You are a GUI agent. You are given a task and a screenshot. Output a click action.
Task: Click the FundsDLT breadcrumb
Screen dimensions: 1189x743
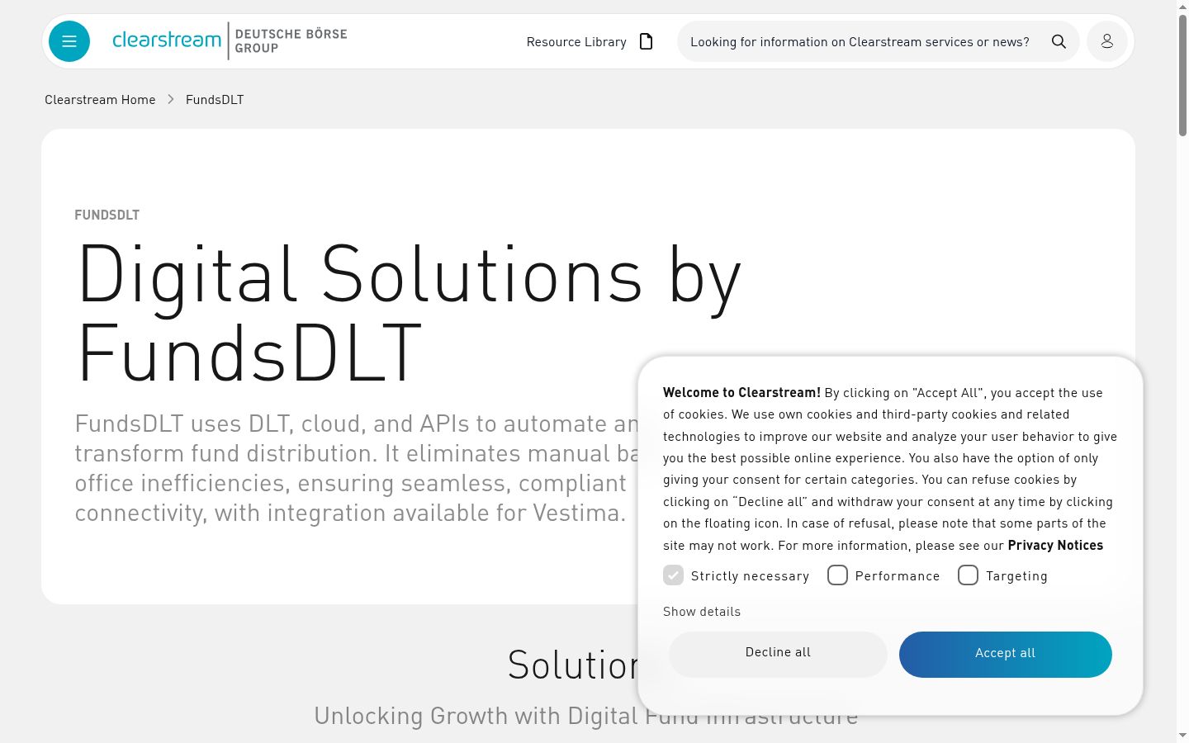215,100
